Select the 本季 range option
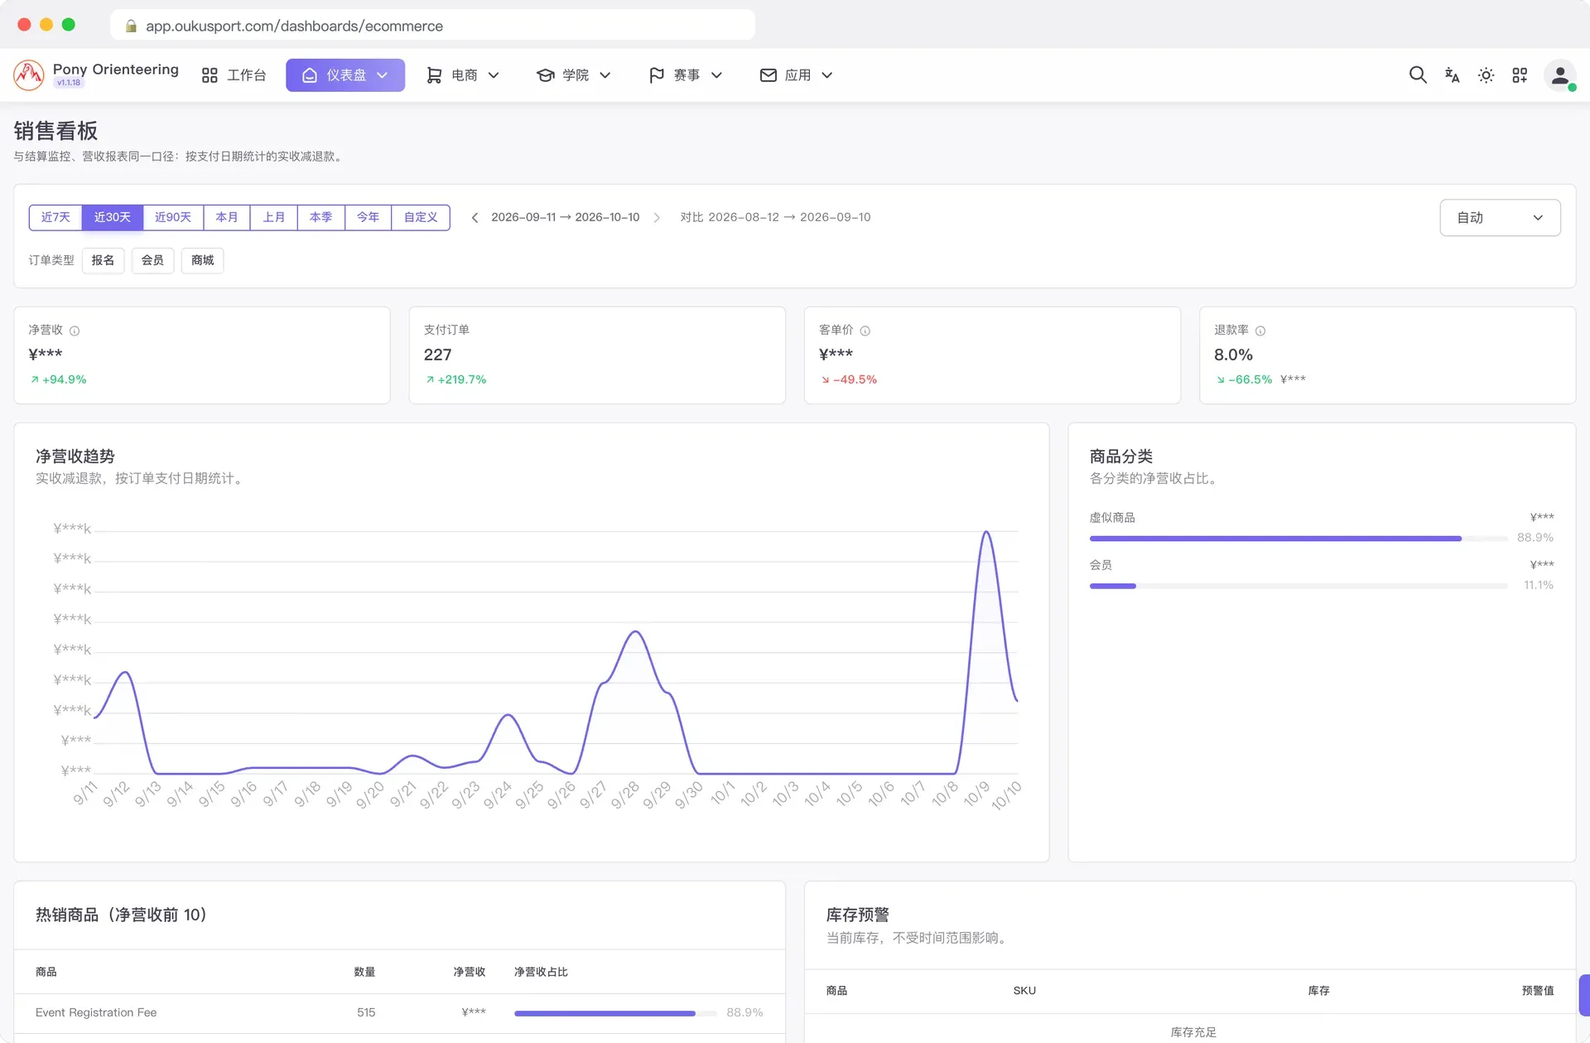1590x1043 pixels. (x=321, y=217)
